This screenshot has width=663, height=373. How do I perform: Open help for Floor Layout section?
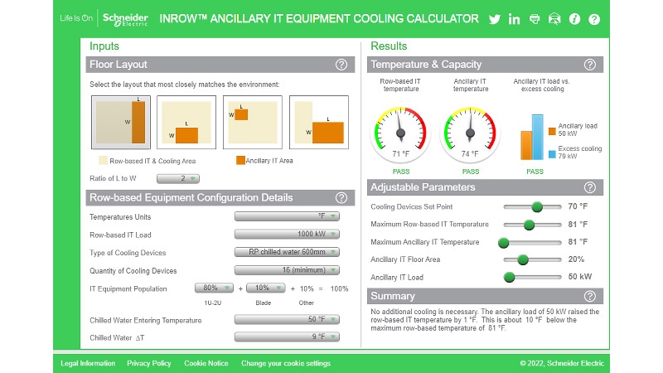[x=341, y=65]
